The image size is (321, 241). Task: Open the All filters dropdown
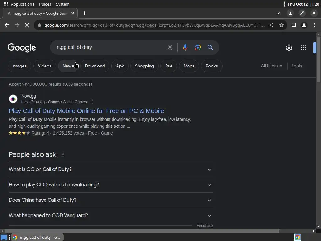pyautogui.click(x=271, y=66)
